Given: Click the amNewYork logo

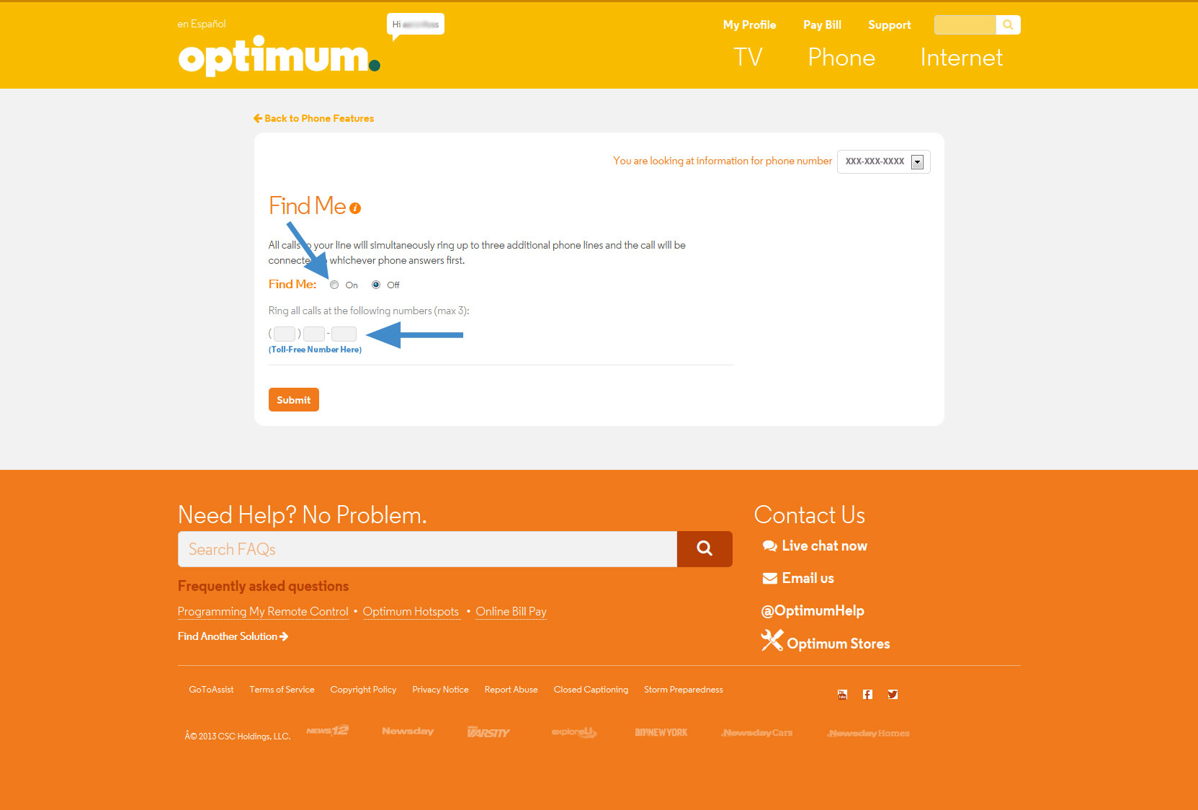Looking at the screenshot, I should tap(661, 732).
